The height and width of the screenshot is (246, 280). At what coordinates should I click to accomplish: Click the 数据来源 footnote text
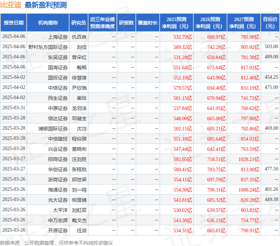56,243
